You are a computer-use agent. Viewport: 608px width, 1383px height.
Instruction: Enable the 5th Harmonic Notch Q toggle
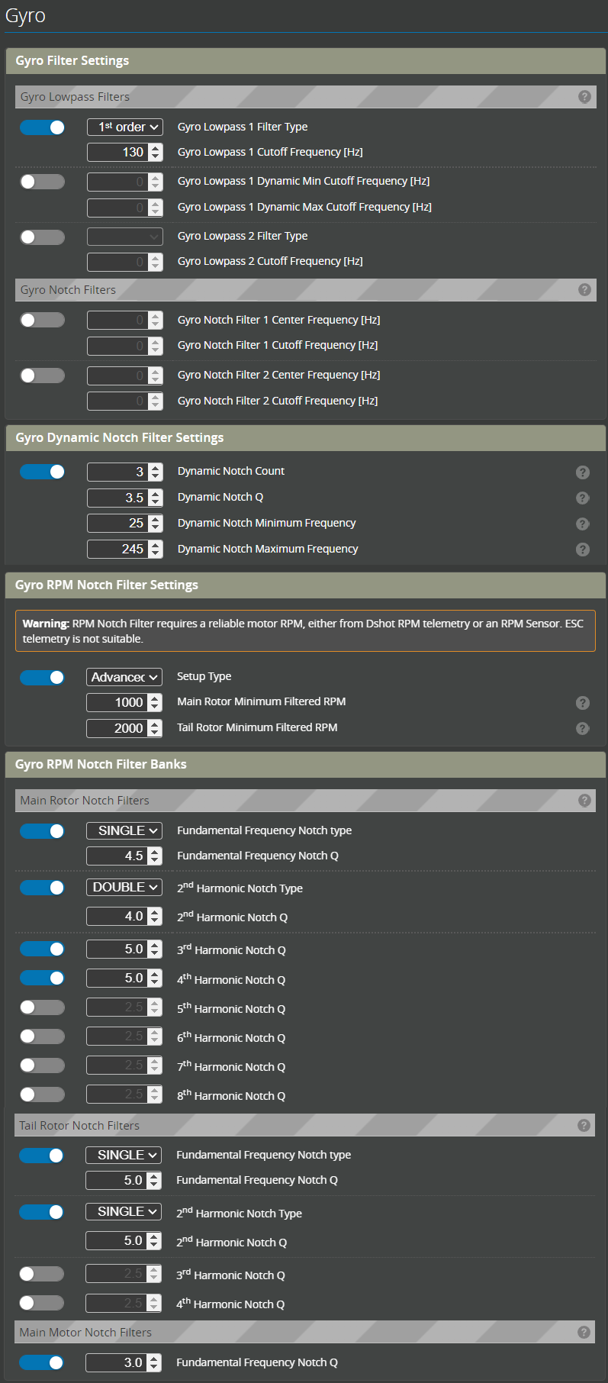tap(42, 1007)
